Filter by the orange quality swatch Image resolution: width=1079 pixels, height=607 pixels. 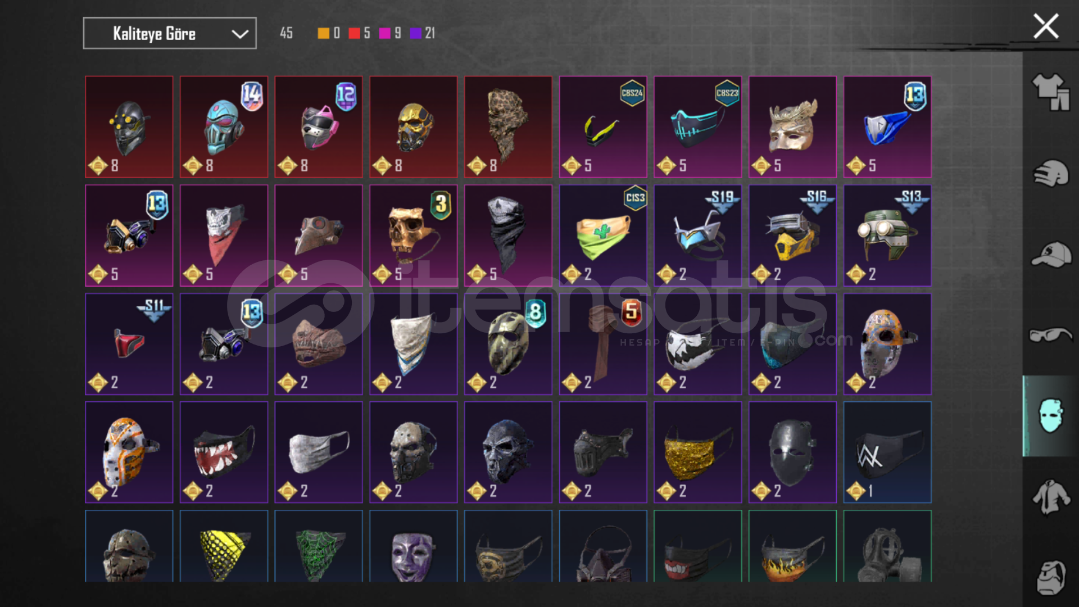click(323, 33)
